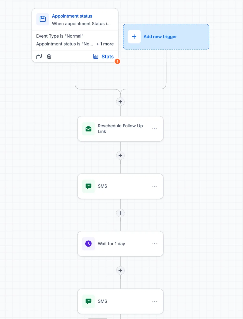Screen dimensions: 243x319
Task: Add action below Reschedule Follow Up Link
Action: tap(120, 155)
